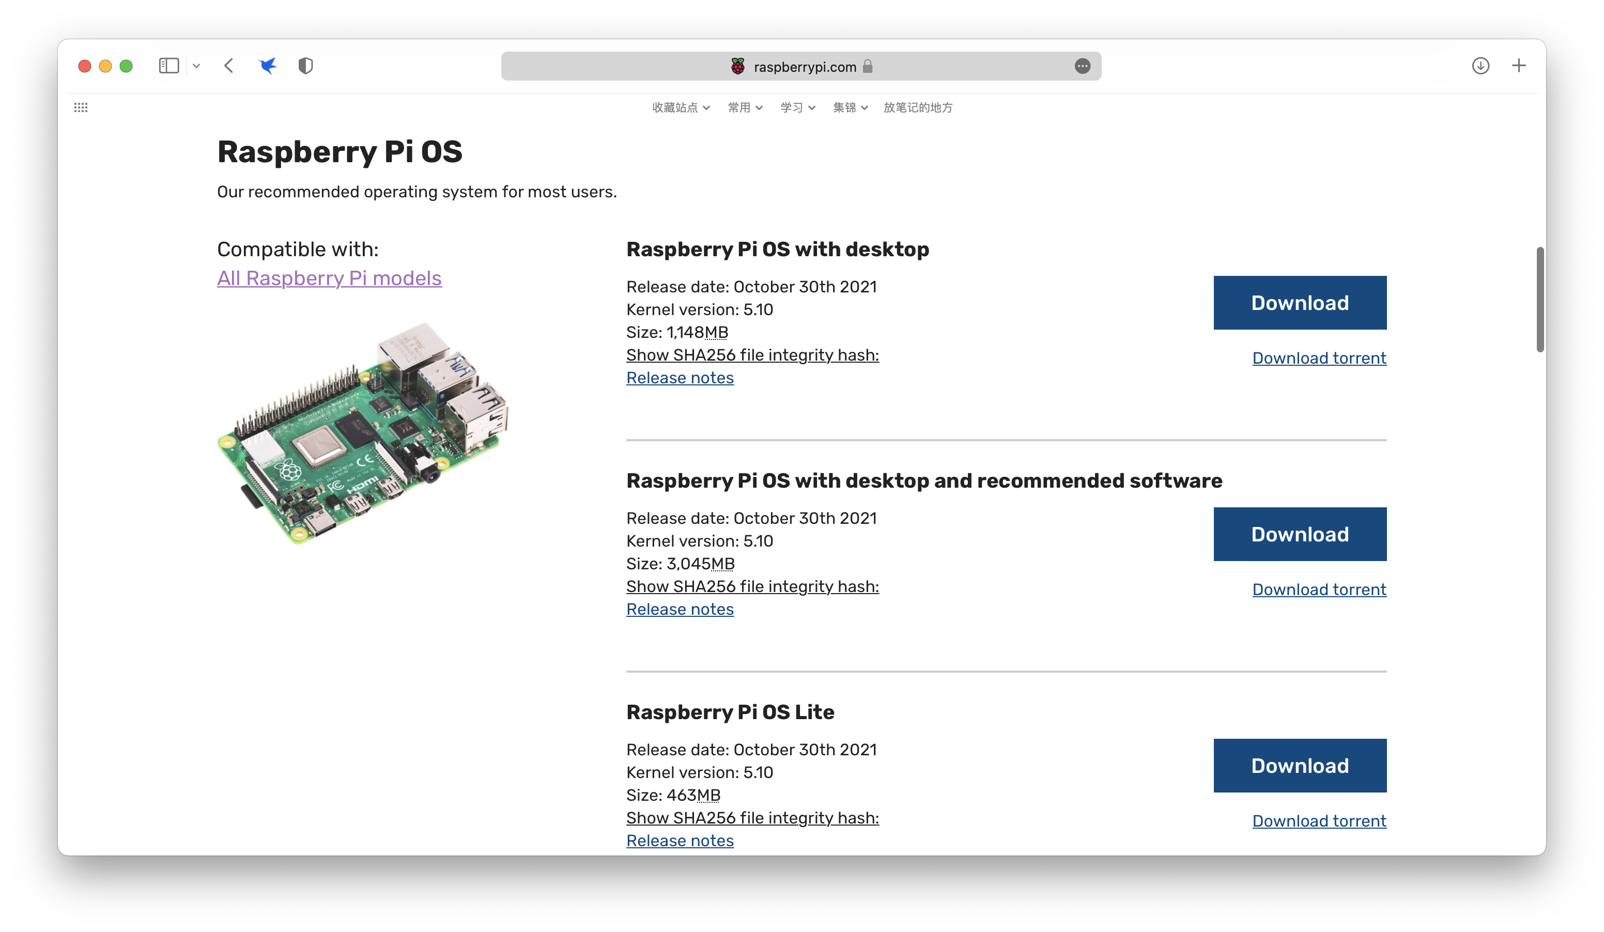Go back with the back arrow
1604x932 pixels.
coord(229,66)
